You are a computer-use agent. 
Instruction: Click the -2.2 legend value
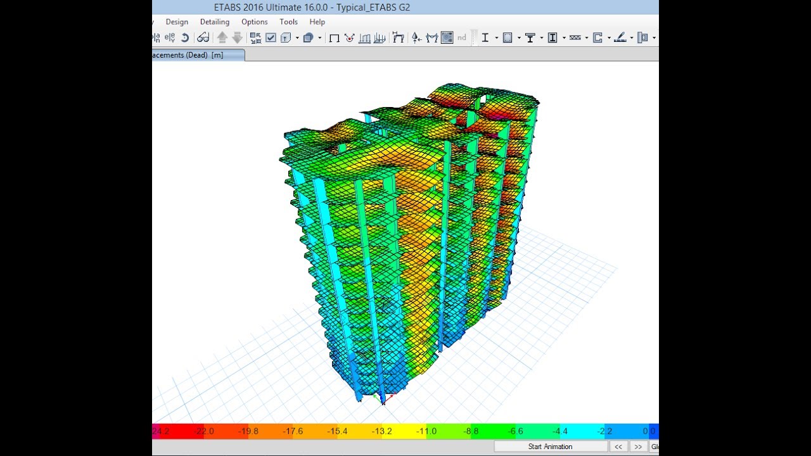click(x=604, y=431)
